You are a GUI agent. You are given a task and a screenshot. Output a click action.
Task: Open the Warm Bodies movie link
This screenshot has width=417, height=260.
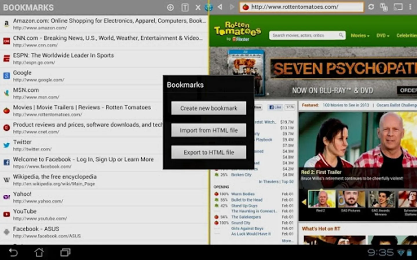point(243,194)
